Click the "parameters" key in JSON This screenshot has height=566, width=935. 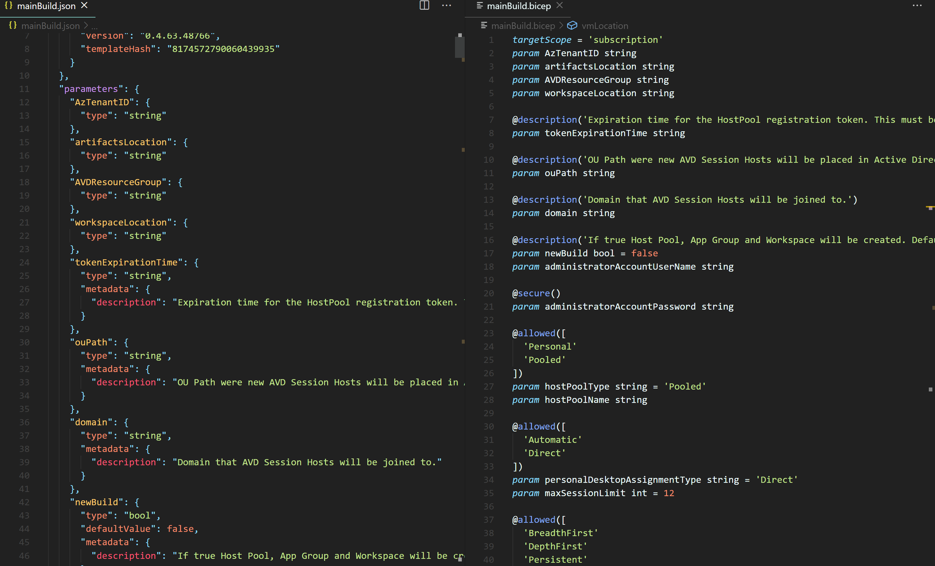click(91, 89)
